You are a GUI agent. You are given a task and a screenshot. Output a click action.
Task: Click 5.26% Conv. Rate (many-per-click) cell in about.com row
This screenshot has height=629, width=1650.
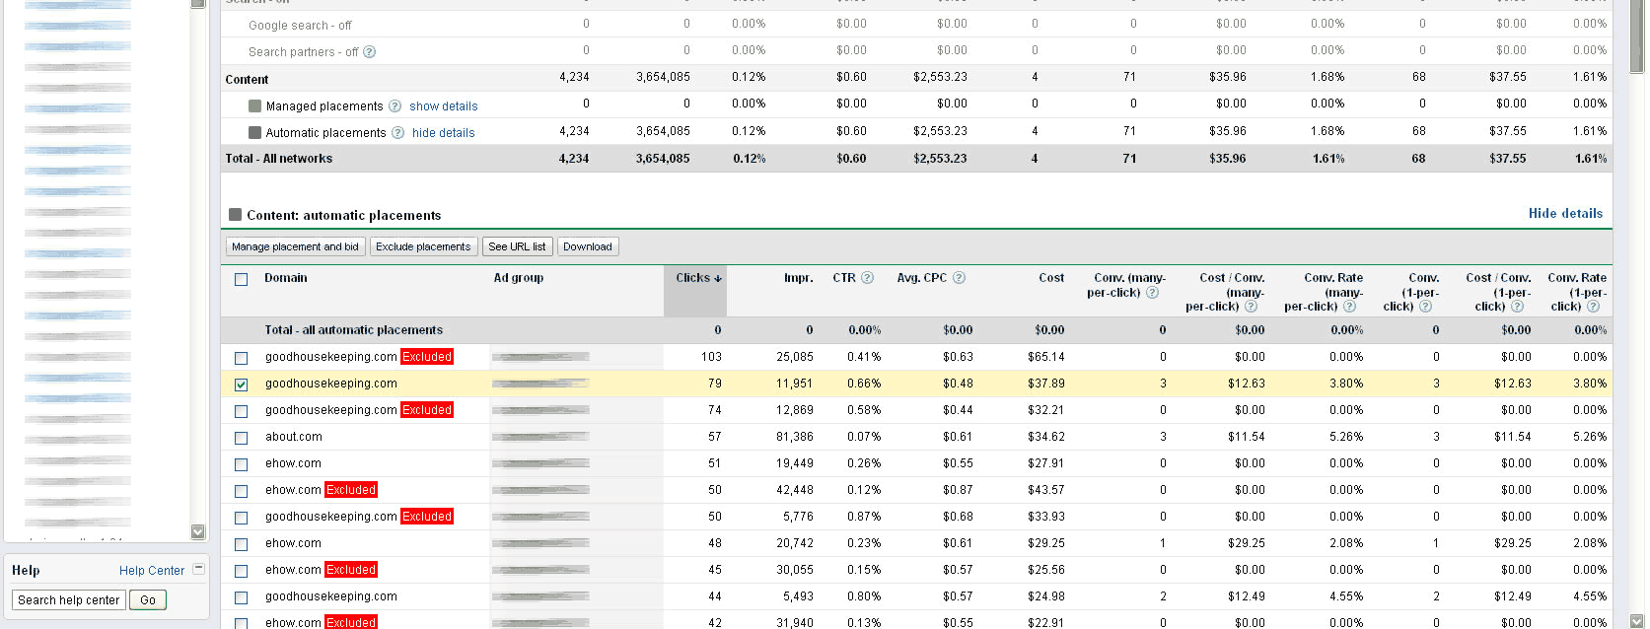click(1346, 437)
